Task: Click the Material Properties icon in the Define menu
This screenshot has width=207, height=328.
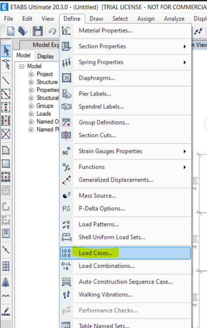Action: [67, 31]
